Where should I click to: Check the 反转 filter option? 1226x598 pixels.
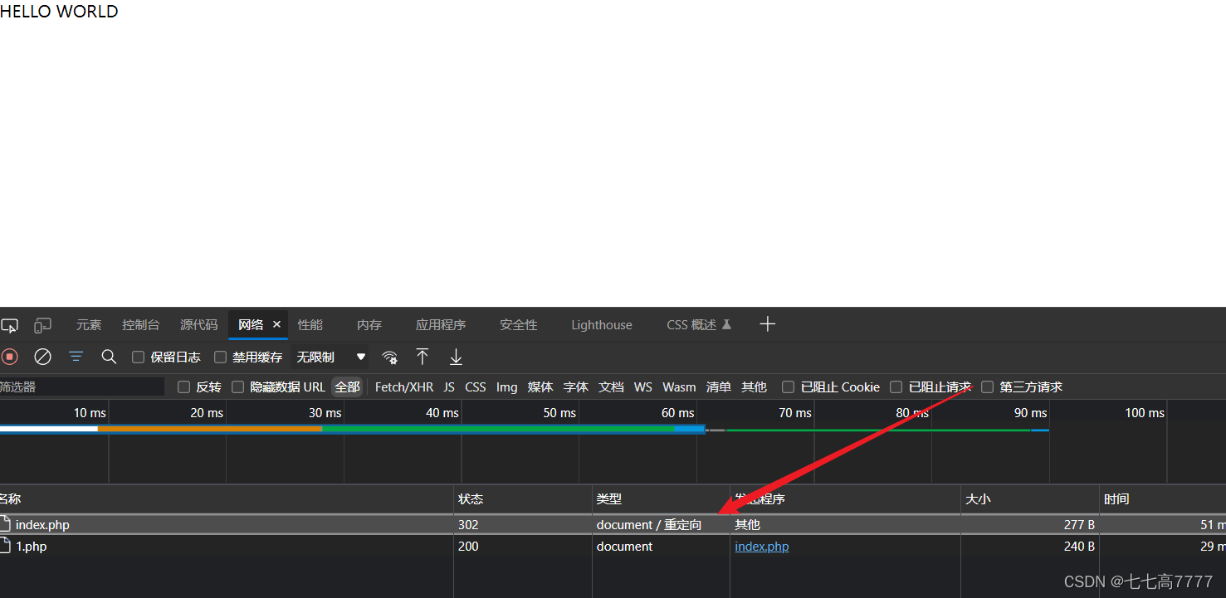click(183, 387)
